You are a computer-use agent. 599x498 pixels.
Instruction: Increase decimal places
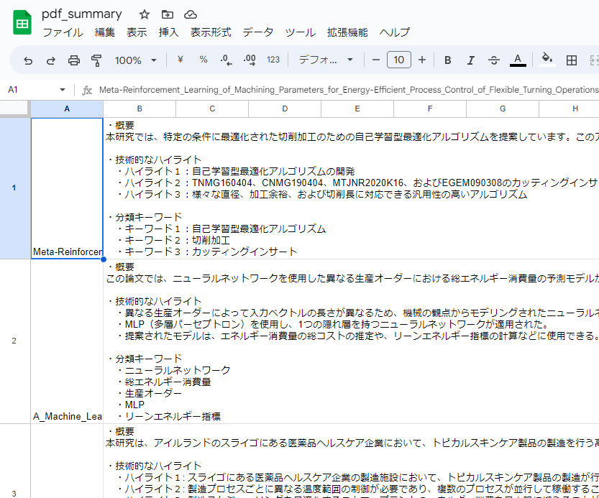pyautogui.click(x=250, y=60)
